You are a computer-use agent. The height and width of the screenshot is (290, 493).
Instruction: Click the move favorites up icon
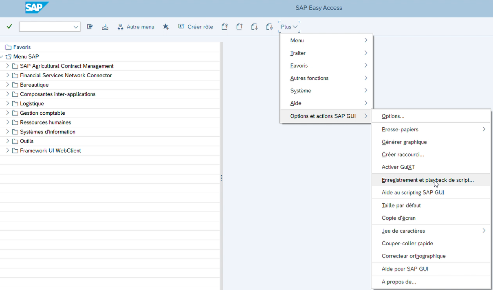coord(240,27)
